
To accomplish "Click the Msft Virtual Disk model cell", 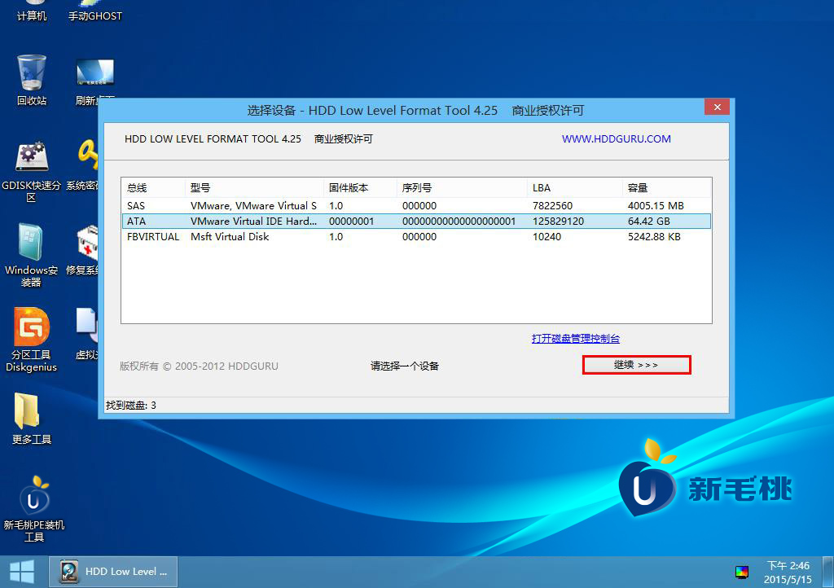I will 230,236.
